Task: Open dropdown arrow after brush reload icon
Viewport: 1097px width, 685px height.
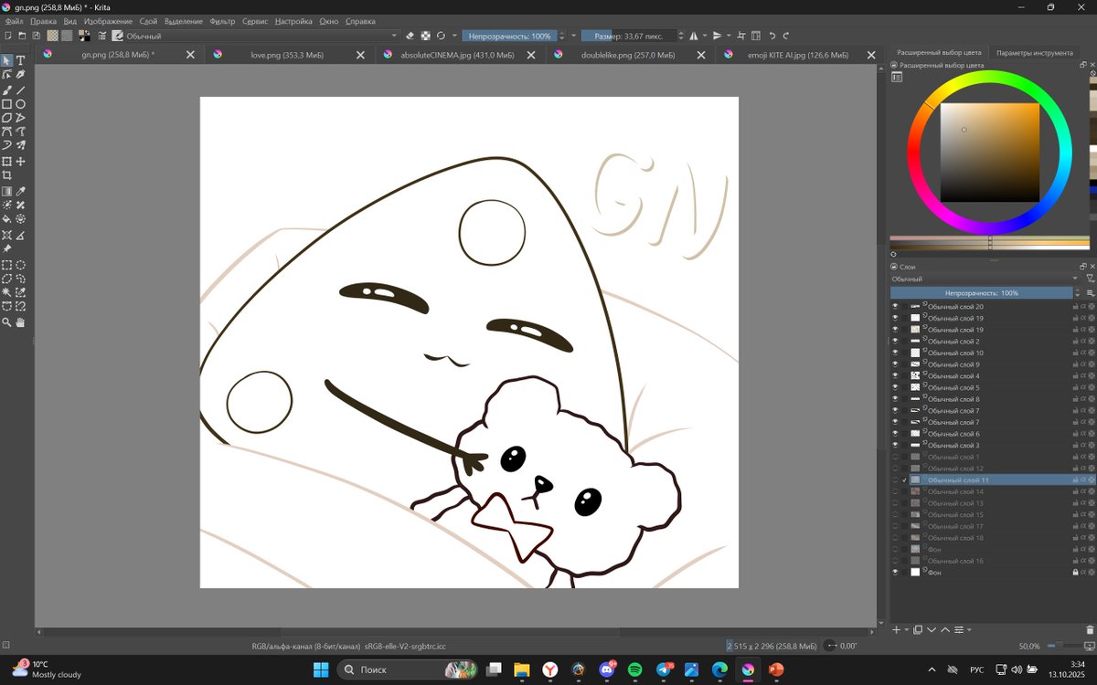Action: (454, 36)
